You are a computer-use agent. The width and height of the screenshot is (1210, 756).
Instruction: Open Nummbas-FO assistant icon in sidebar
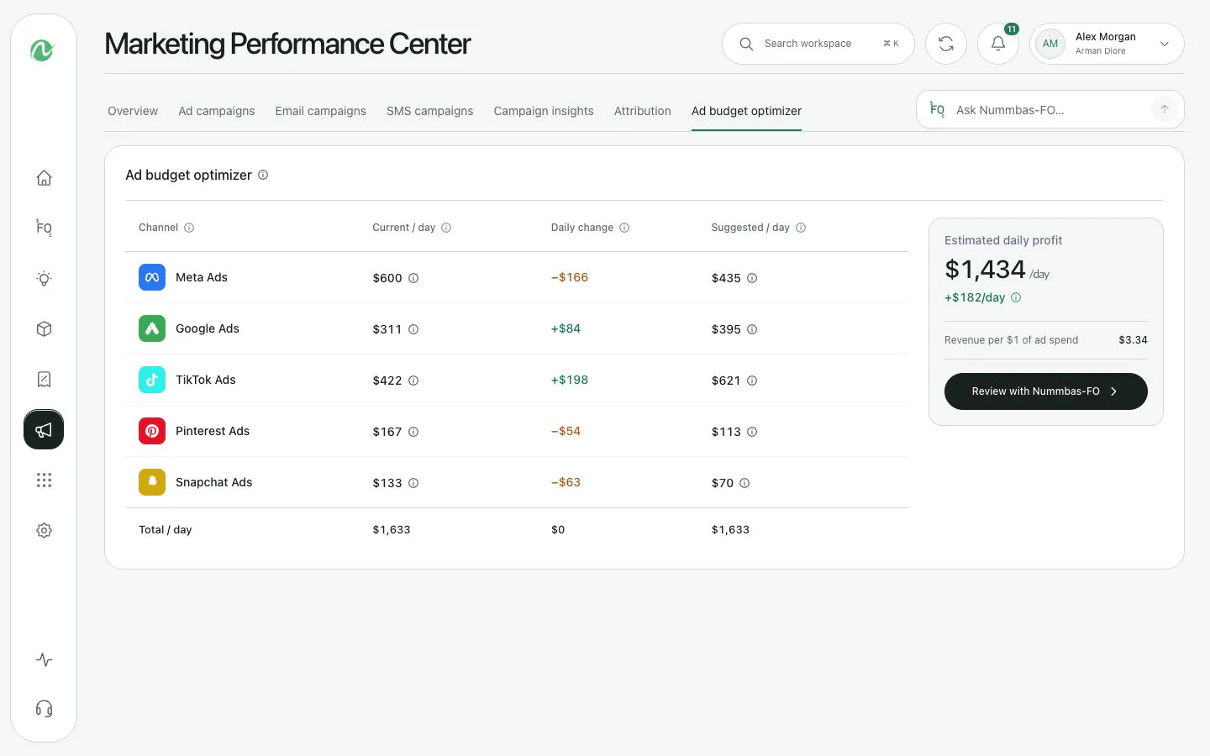tap(44, 228)
